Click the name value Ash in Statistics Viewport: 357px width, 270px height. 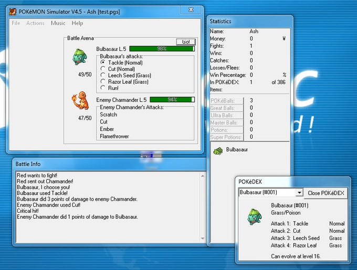(x=254, y=31)
